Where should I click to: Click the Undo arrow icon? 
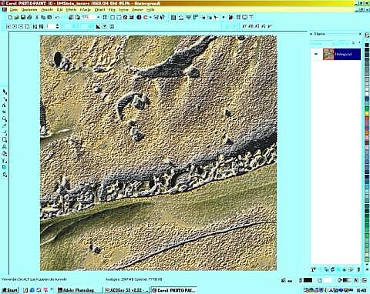pyautogui.click(x=57, y=18)
